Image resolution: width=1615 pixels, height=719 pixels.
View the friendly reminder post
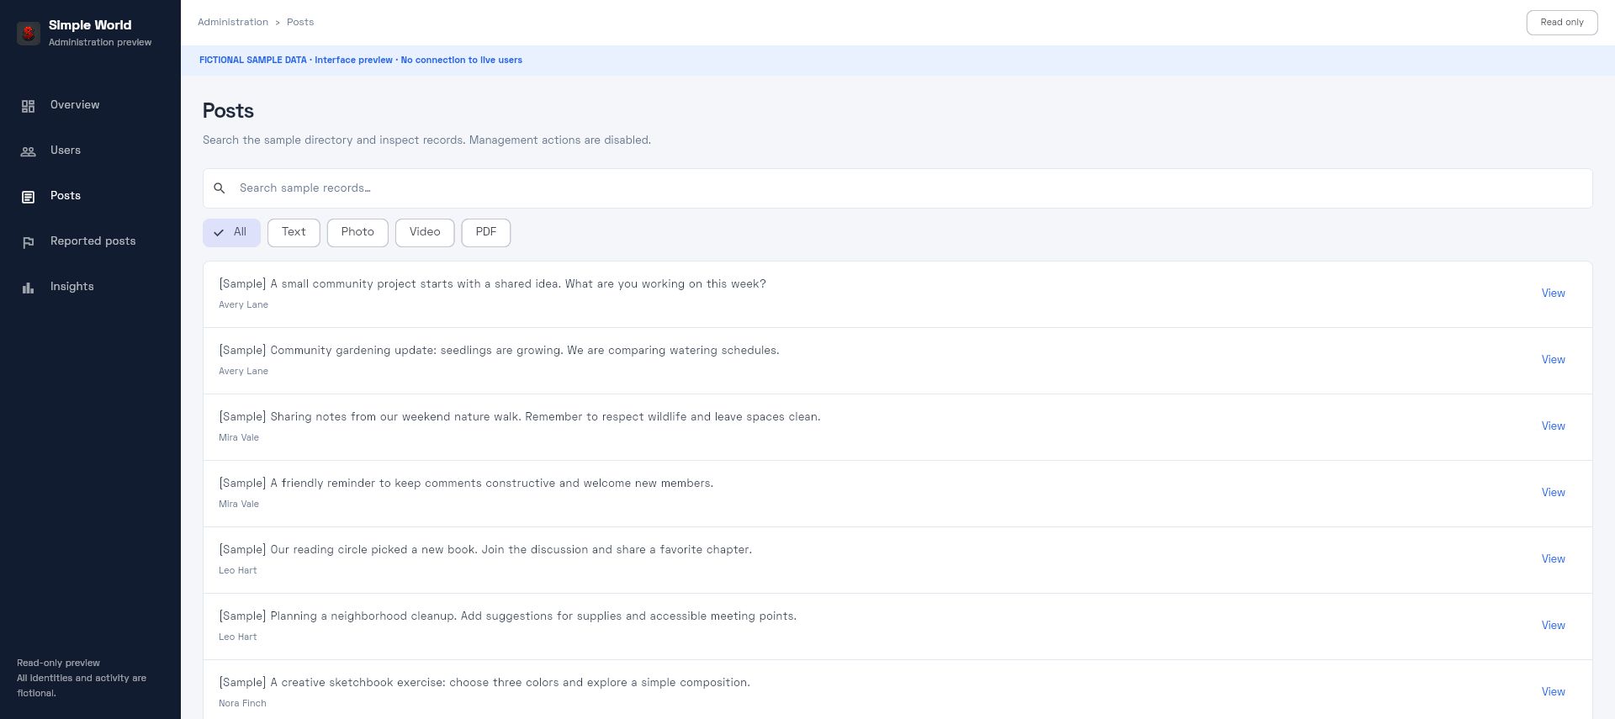[x=1553, y=493]
